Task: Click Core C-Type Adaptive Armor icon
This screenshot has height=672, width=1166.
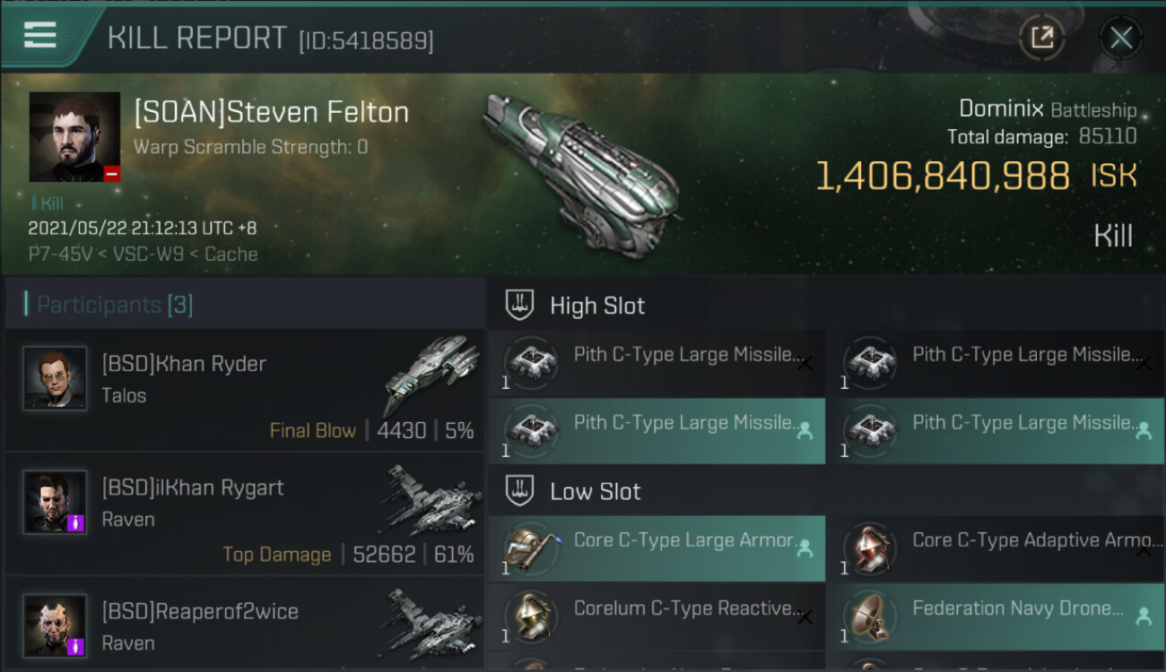Action: (x=869, y=548)
